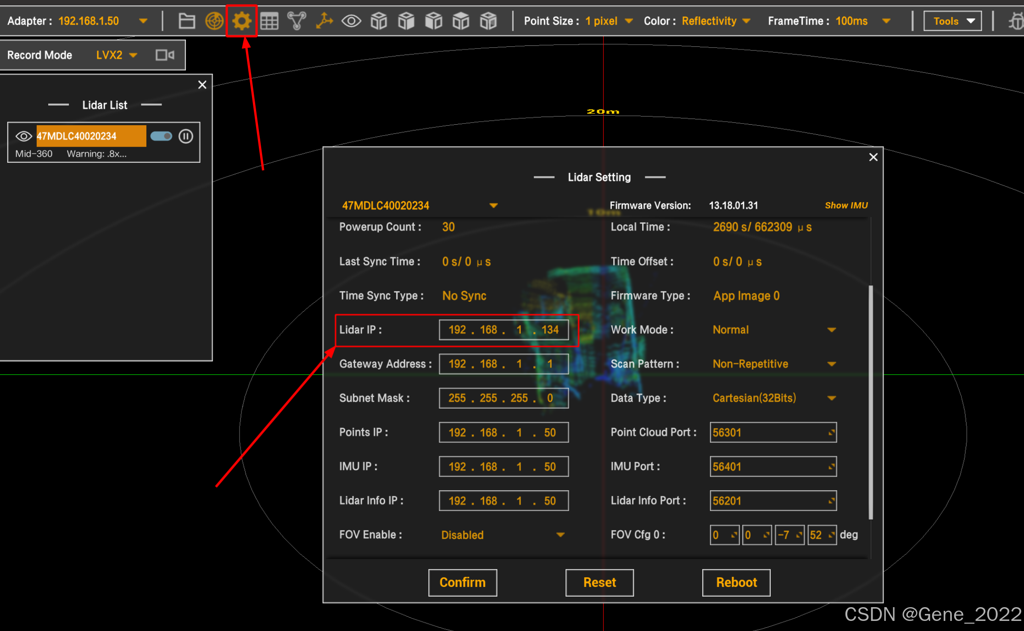Open the Tools menu
The width and height of the screenshot is (1024, 631).
click(x=952, y=21)
